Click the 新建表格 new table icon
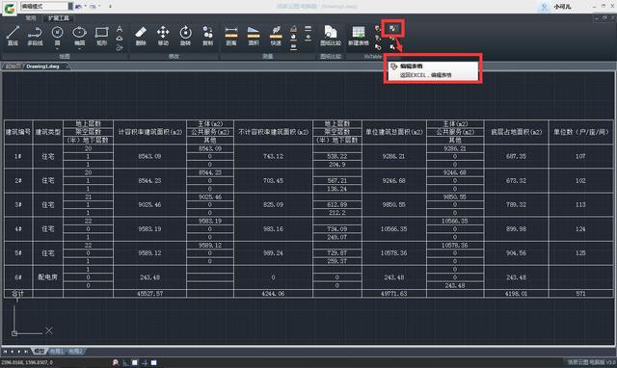The image size is (617, 368). [x=359, y=36]
